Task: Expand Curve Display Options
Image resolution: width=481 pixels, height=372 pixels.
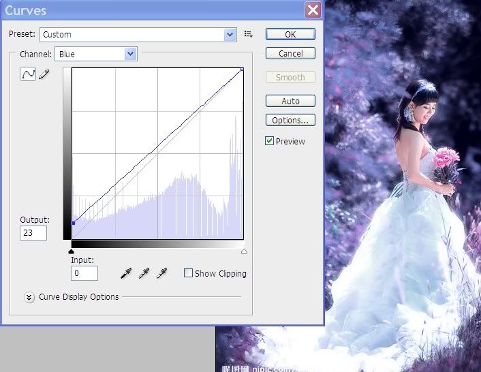Action: 29,297
